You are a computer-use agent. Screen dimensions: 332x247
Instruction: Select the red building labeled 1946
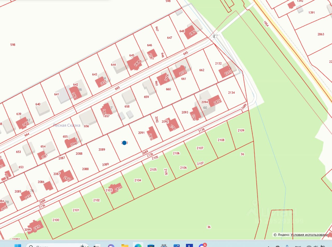pyautogui.click(x=71, y=143)
